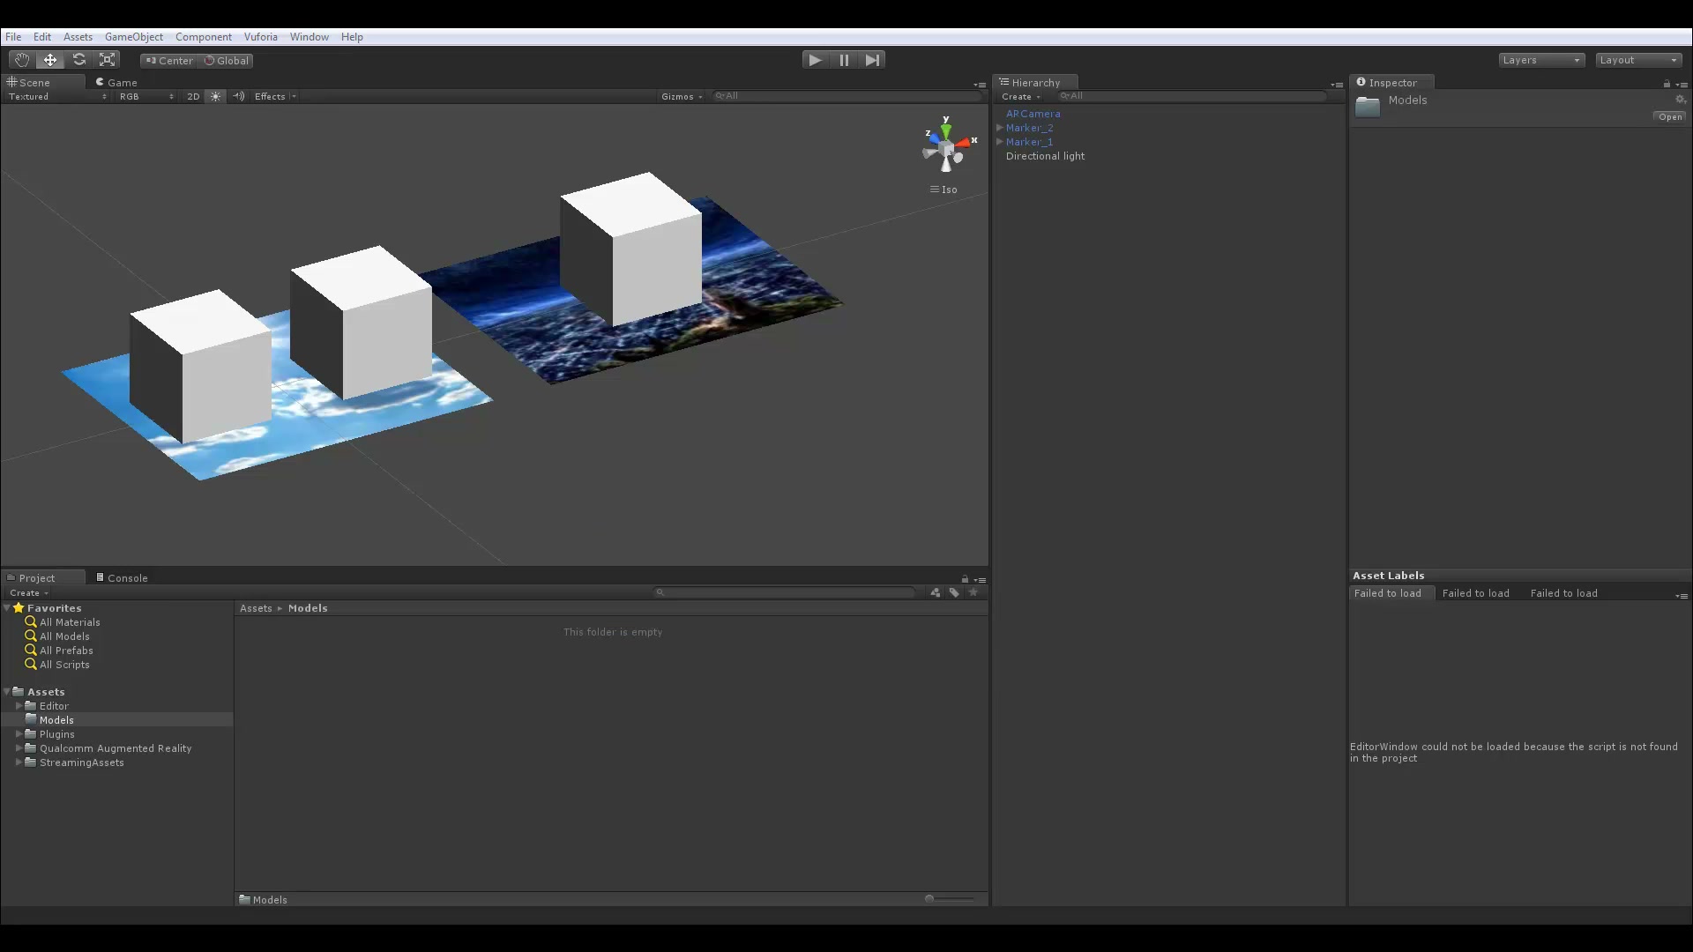Toggle Global/Local rotation button

tap(227, 61)
